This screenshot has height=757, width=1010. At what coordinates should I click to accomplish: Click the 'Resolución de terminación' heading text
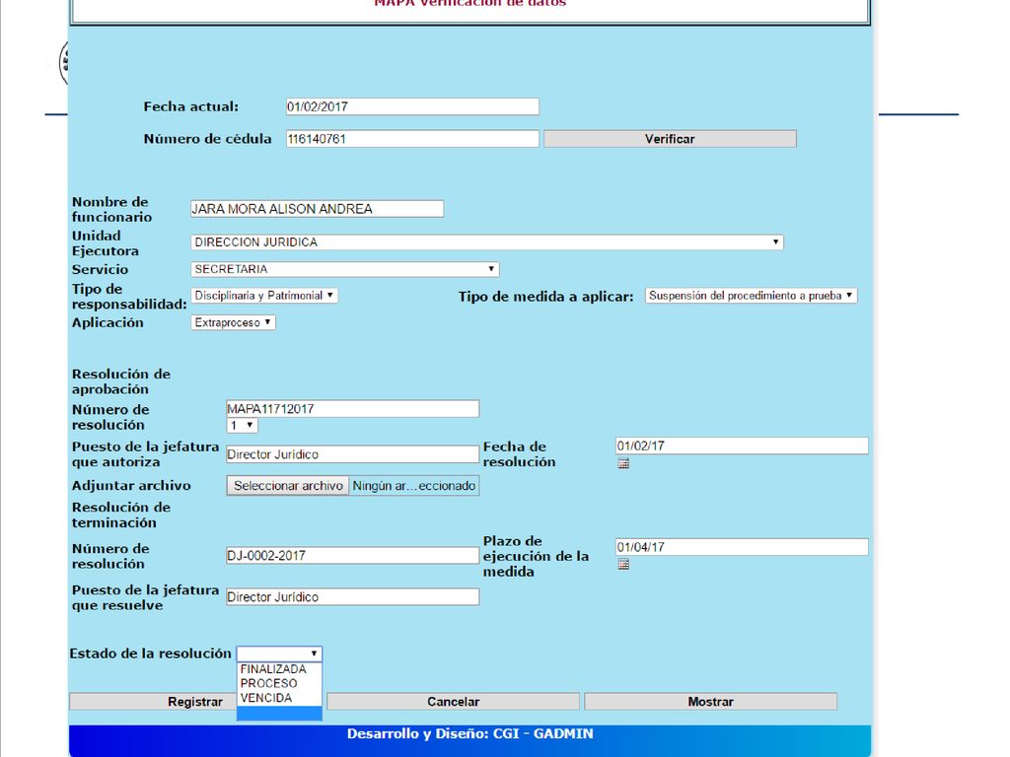[x=121, y=515]
